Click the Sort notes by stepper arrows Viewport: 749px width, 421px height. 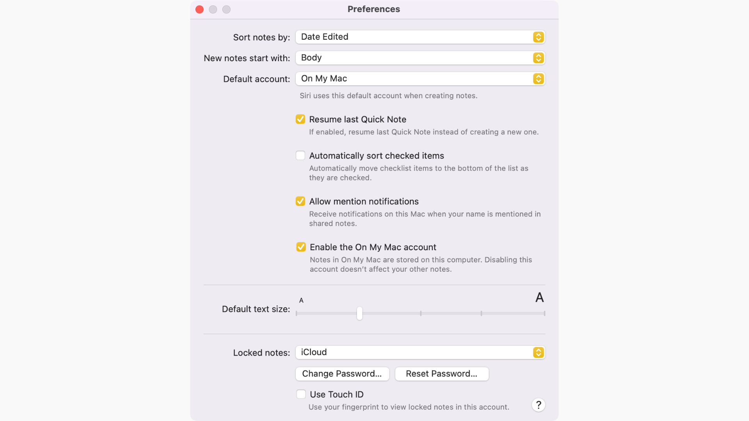[538, 37]
